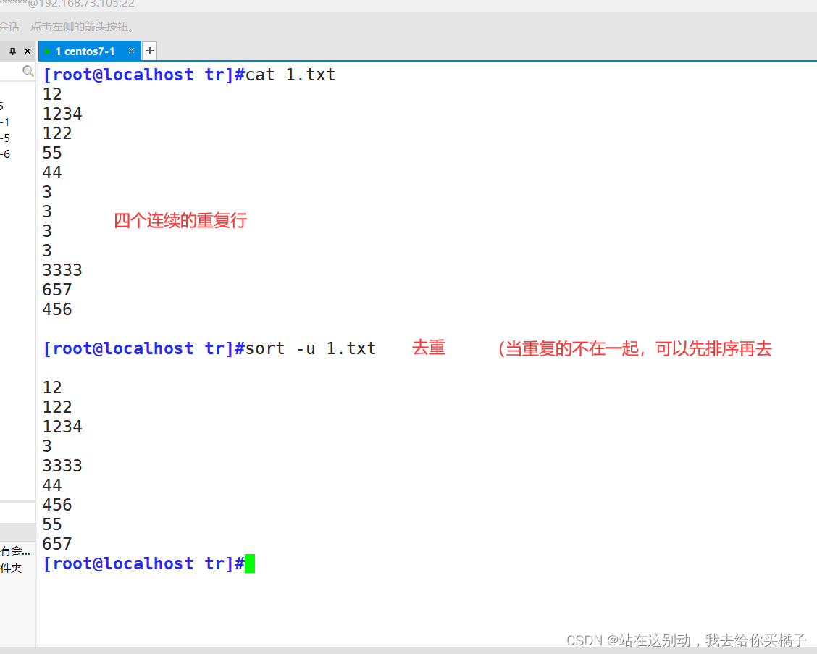Click the red 去重 annotation text
Screen dimensions: 817x654
[x=428, y=348]
